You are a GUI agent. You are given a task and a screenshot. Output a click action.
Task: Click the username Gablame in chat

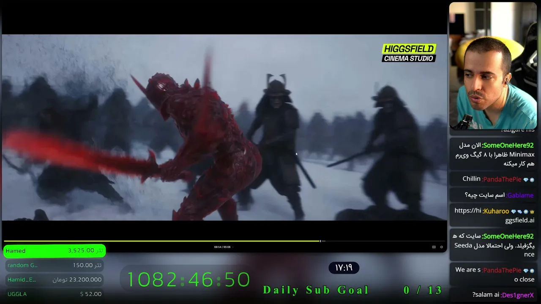pyautogui.click(x=520, y=195)
